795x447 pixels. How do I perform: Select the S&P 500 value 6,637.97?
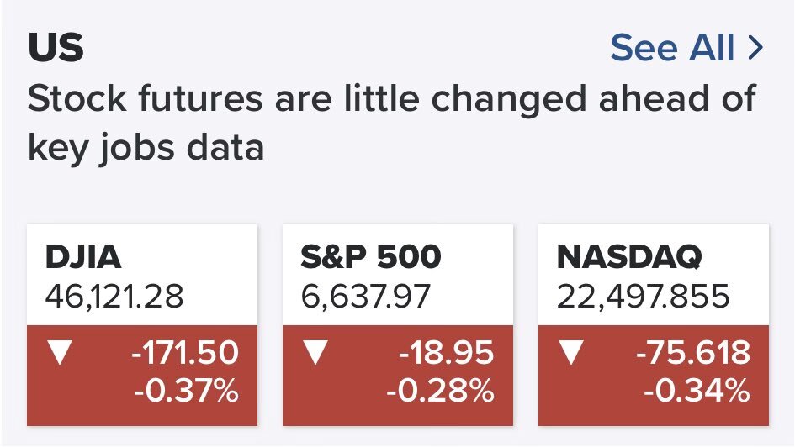[365, 295]
